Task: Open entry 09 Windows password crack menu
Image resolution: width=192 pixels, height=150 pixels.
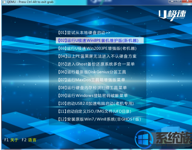Action: (x=93, y=96)
